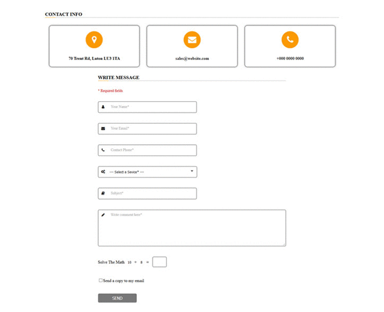Click the orange location pin icon
The image size is (384, 312).
click(94, 39)
